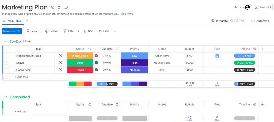Open the image file in Marketing Link_Blog row

point(217,56)
